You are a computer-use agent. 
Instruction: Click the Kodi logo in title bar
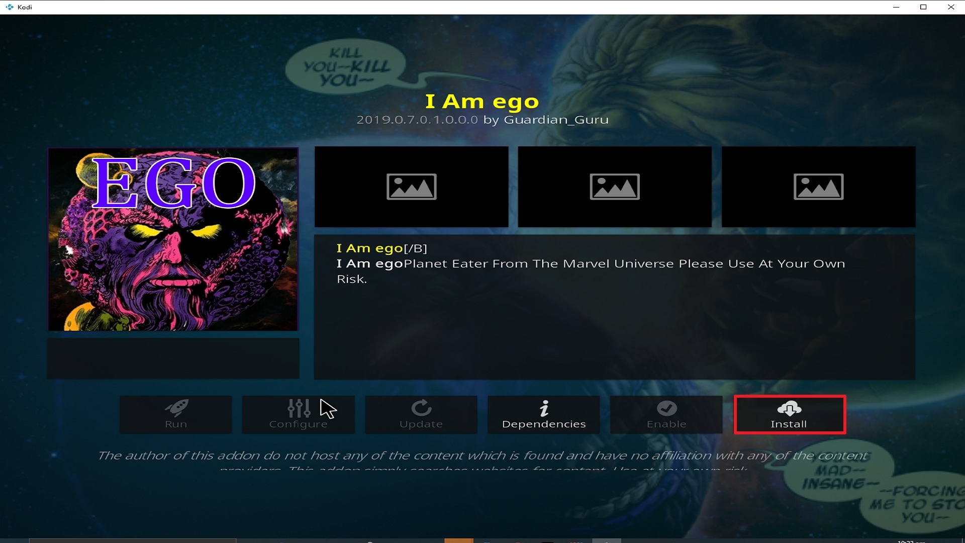(10, 7)
